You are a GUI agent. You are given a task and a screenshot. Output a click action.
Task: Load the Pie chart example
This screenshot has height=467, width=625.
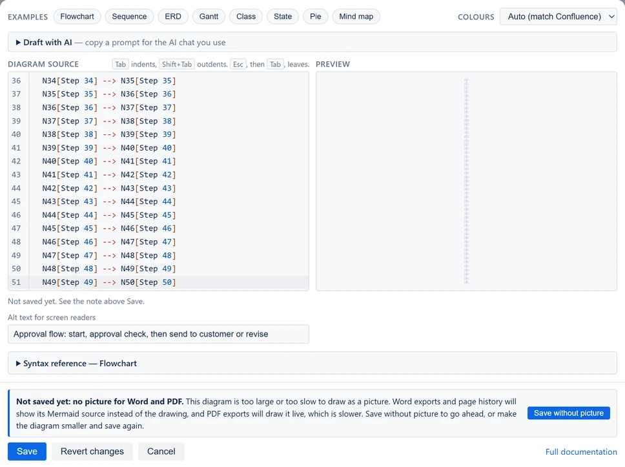tap(315, 16)
